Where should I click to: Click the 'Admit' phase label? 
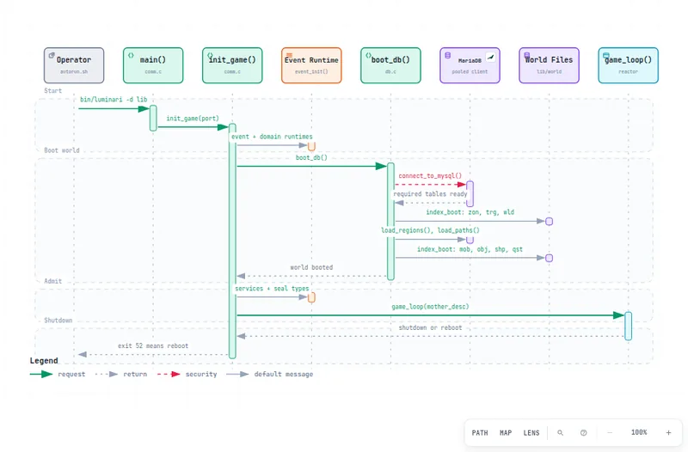pos(53,281)
